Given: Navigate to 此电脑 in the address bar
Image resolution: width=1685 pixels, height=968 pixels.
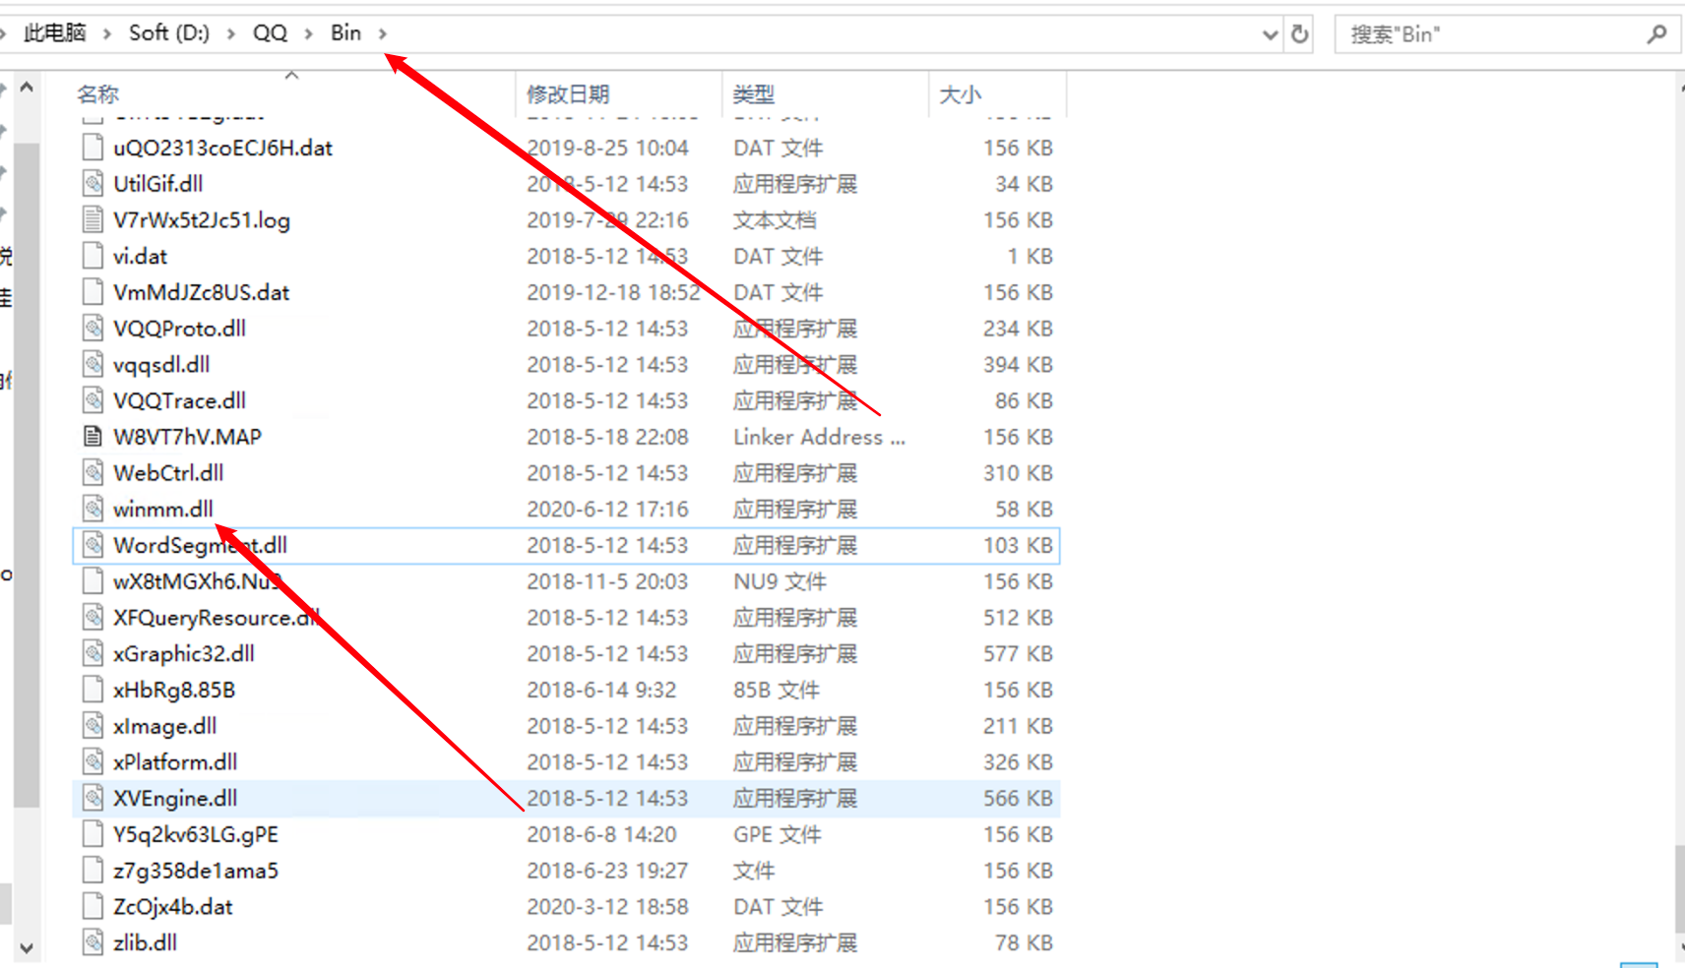Looking at the screenshot, I should pos(54,33).
